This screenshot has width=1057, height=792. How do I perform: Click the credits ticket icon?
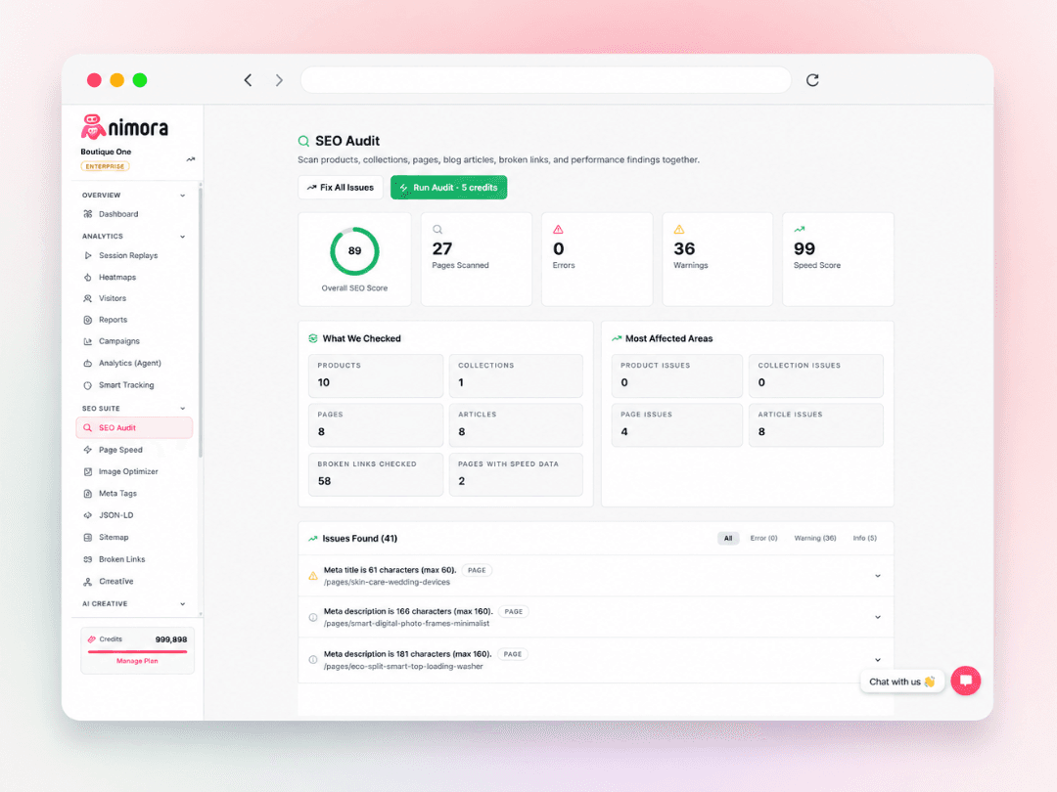(x=92, y=639)
